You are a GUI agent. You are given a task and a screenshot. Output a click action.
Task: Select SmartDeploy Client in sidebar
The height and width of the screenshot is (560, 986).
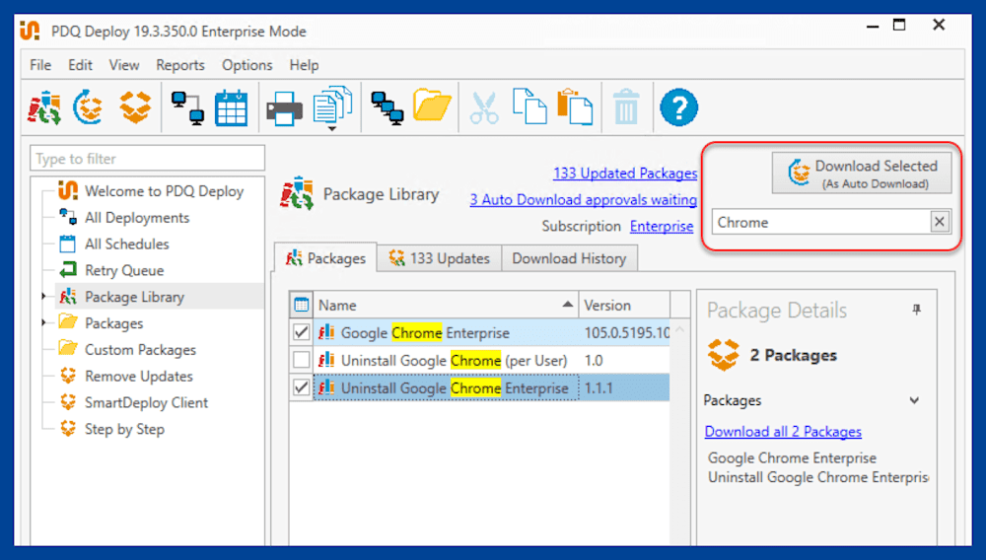[147, 402]
